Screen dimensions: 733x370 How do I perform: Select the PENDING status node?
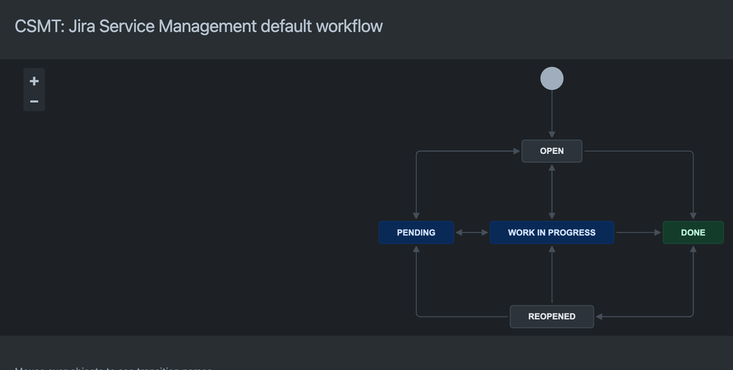point(416,232)
